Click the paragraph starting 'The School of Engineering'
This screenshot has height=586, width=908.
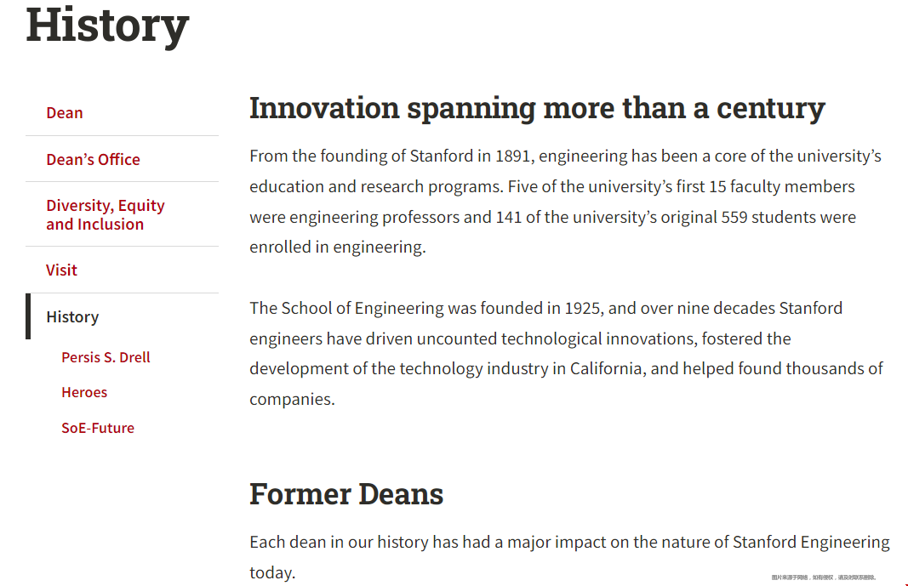(x=565, y=353)
